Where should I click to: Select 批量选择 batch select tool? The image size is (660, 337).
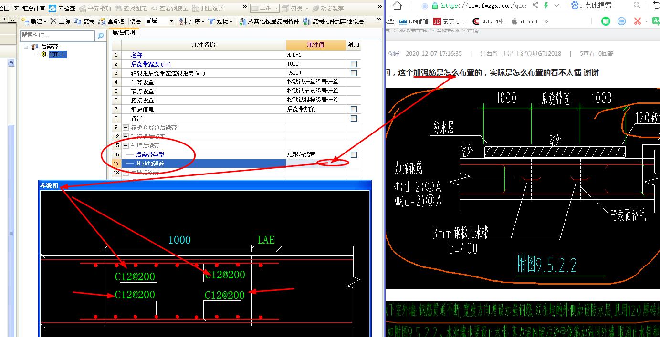point(208,9)
